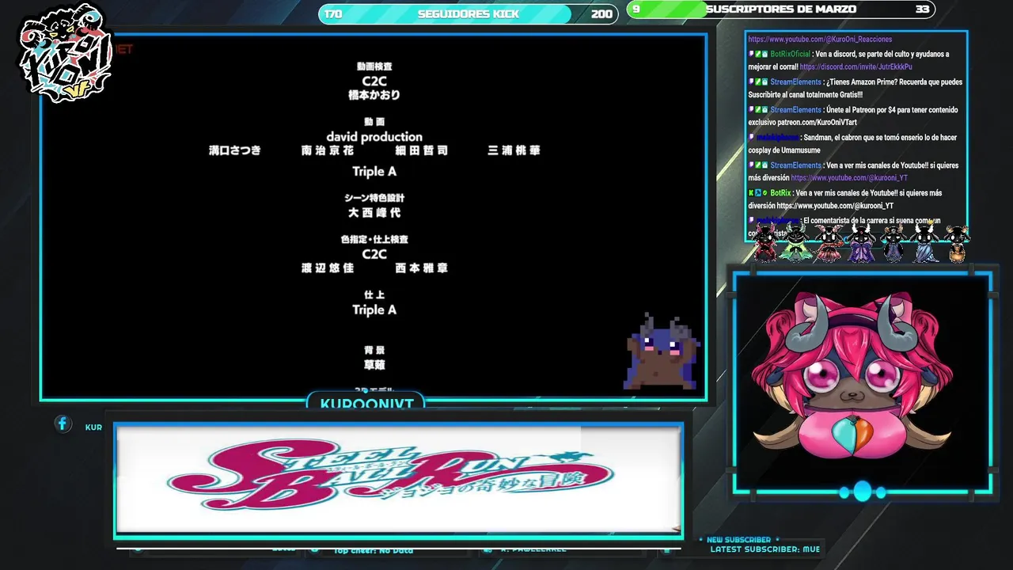
Task: Open the purple youtube.com/@kurooni_YT link
Action: [x=849, y=178]
